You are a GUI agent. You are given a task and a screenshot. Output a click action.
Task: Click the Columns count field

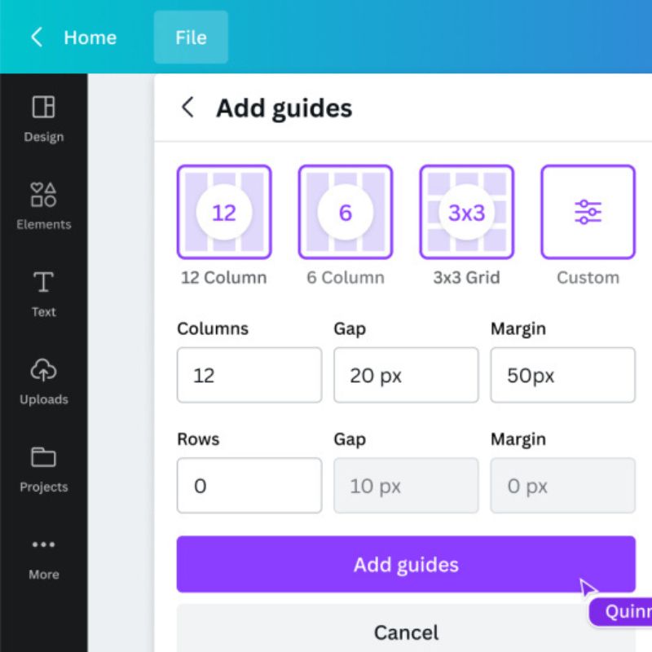[x=249, y=375]
